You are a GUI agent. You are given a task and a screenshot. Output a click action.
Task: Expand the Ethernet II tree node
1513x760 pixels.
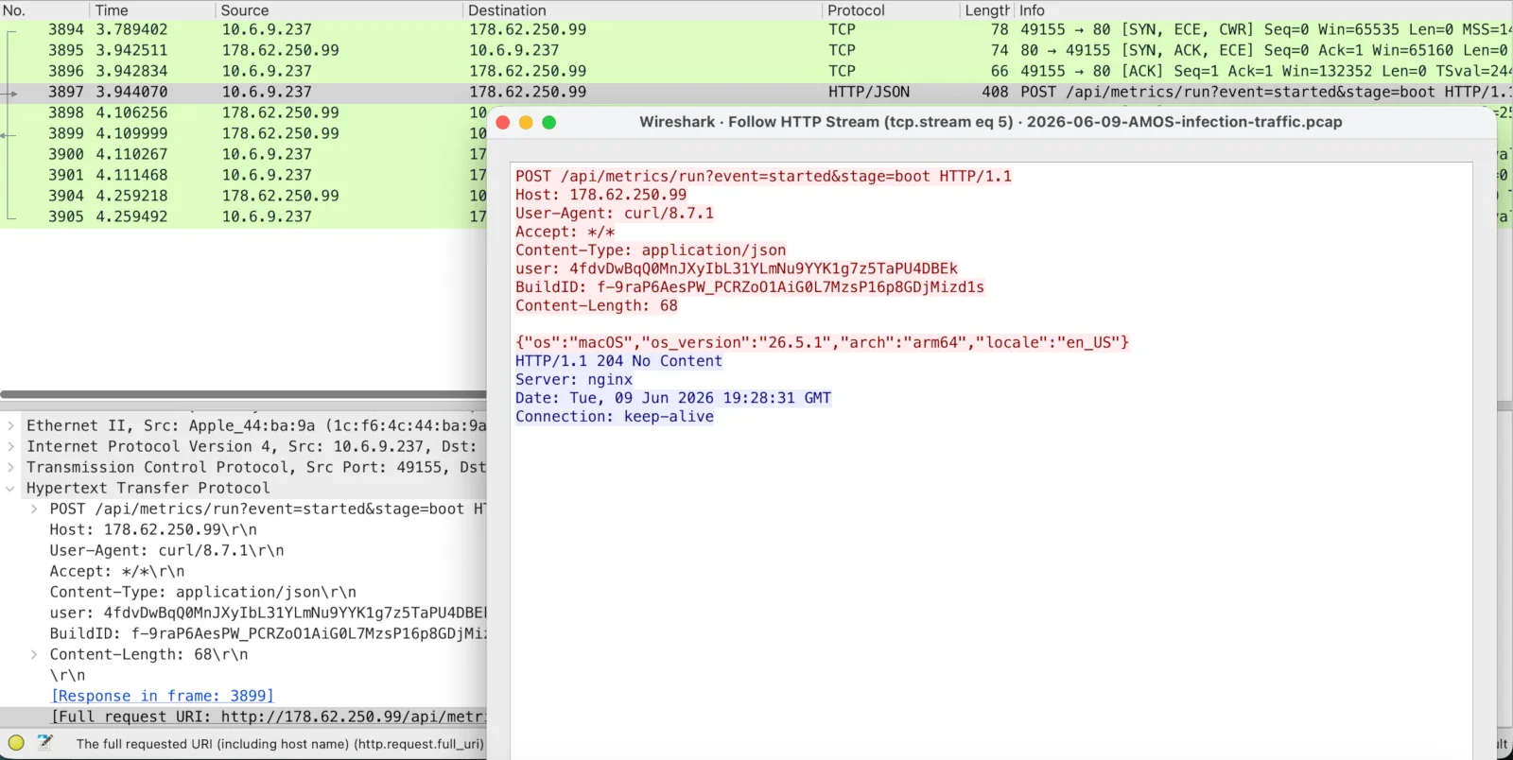click(10, 425)
